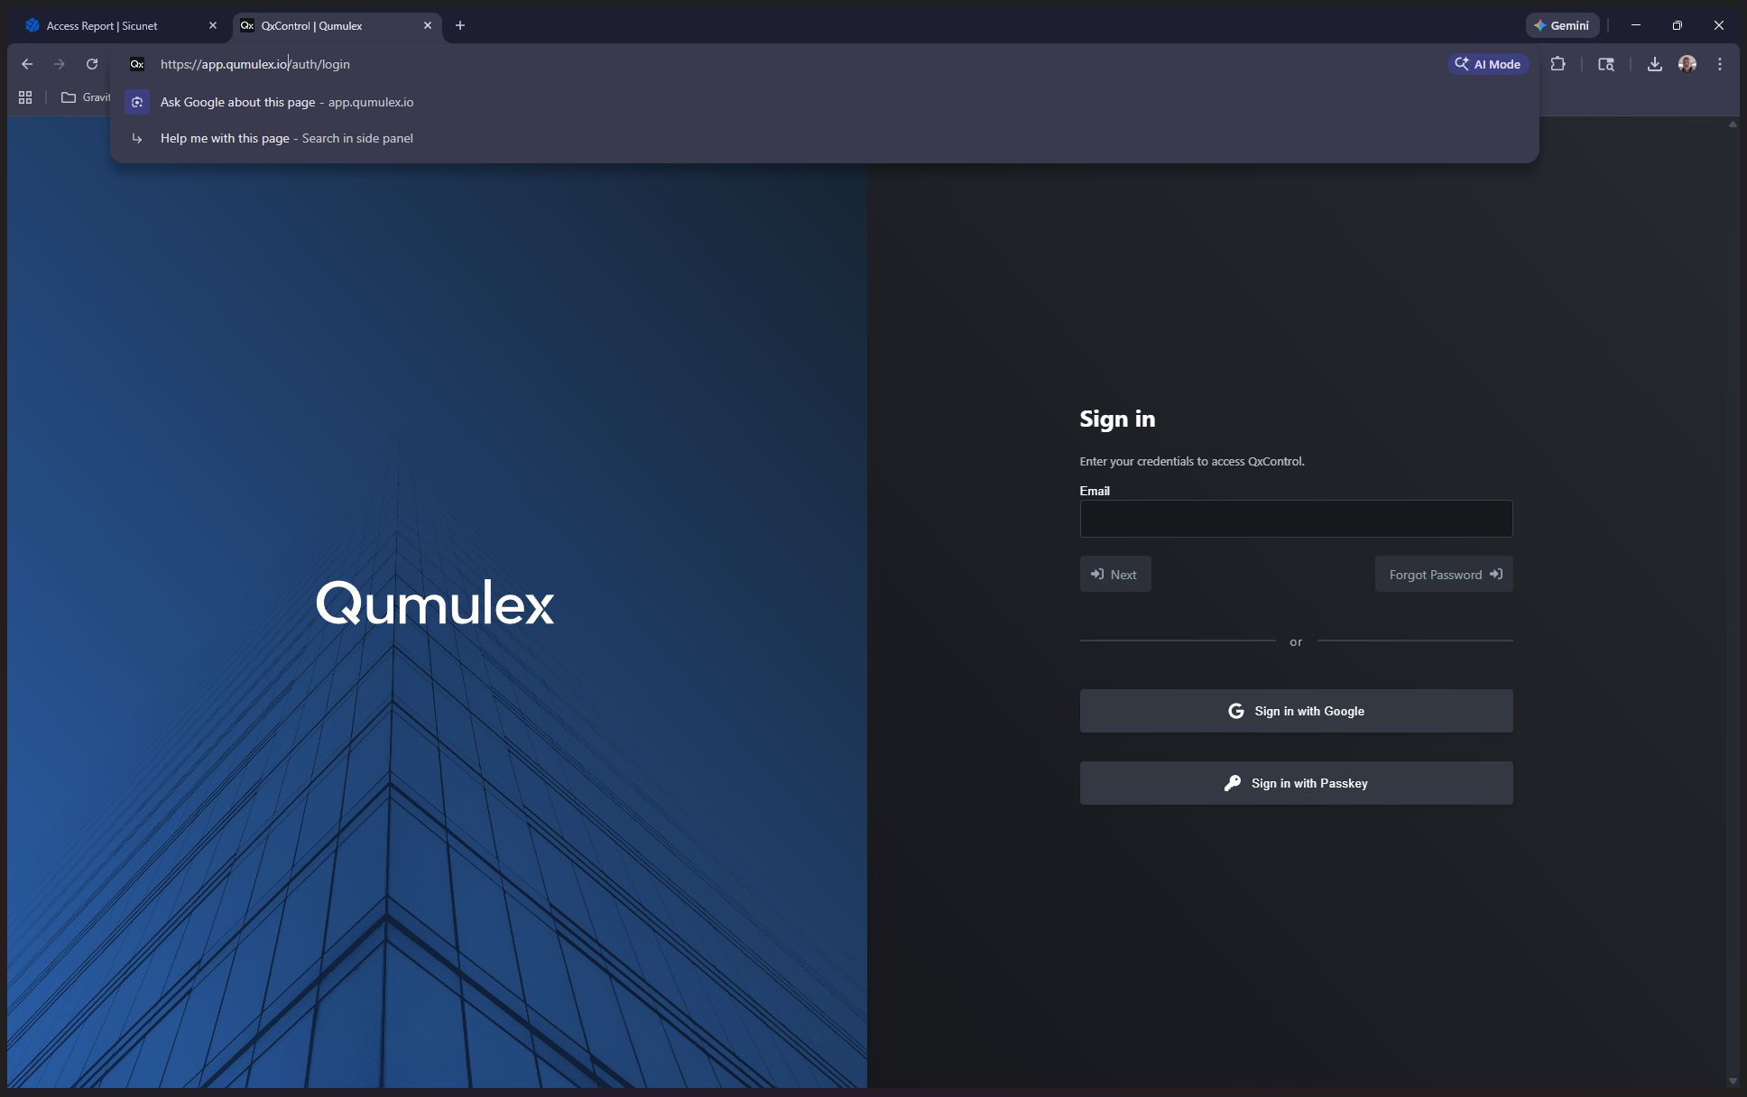The width and height of the screenshot is (1747, 1097).
Task: Close the QxControl Qumulex tab
Action: click(428, 25)
